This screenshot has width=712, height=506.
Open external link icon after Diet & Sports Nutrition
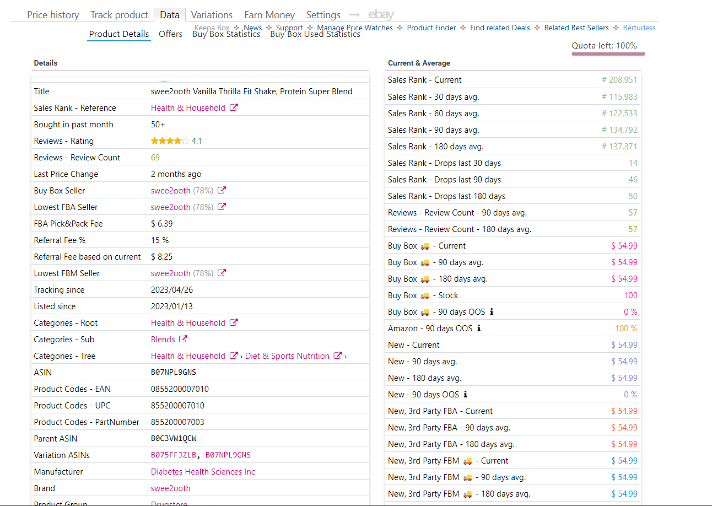click(338, 356)
